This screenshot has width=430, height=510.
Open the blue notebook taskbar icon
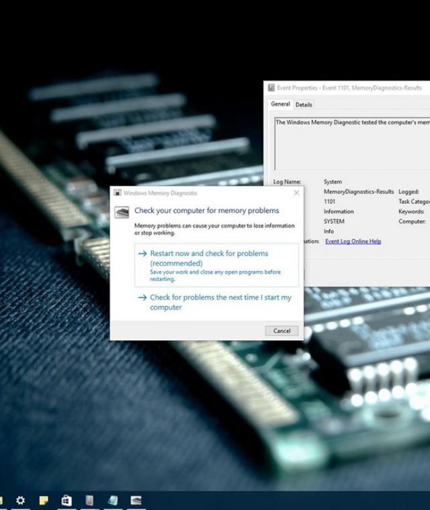point(113,500)
